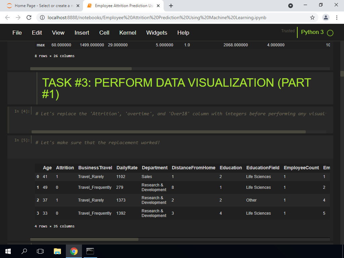
Task: View site information for localhost
Action: pyautogui.click(x=42, y=17)
